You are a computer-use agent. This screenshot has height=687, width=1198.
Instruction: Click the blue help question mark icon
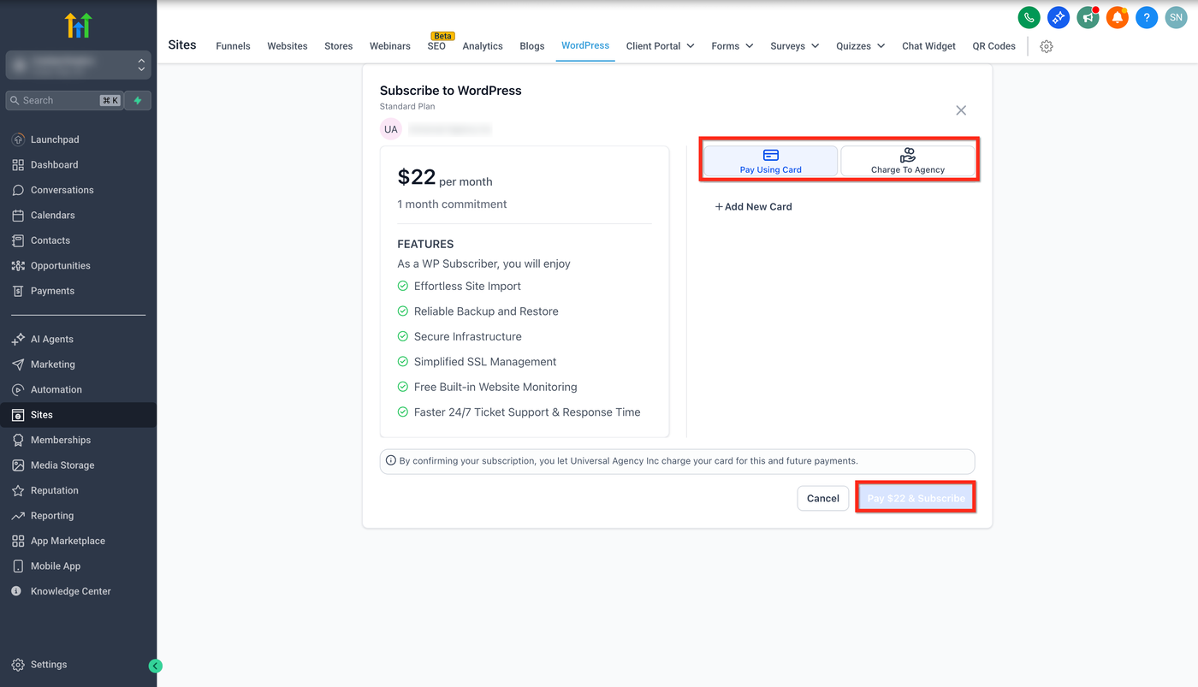click(1147, 17)
